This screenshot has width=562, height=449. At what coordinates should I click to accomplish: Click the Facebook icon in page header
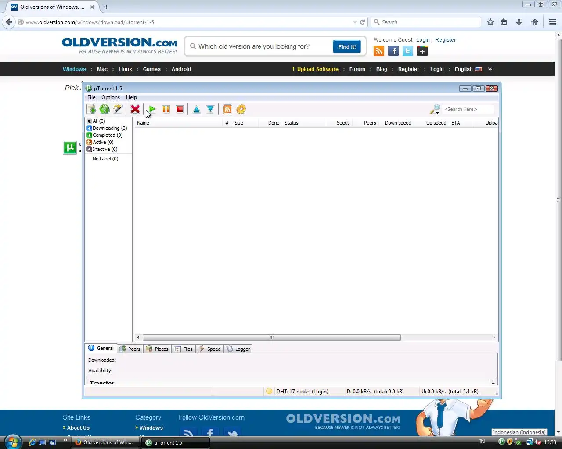pos(393,51)
